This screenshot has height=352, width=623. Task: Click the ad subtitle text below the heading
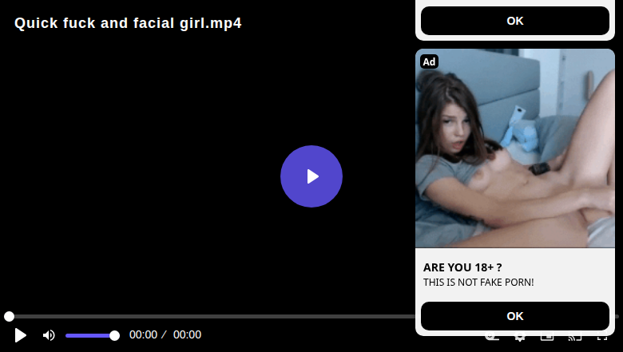point(478,283)
